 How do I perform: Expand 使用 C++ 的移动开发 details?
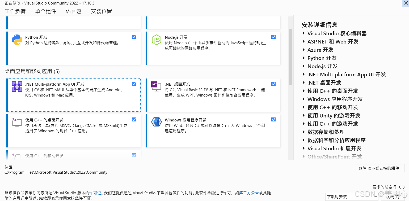point(304,107)
